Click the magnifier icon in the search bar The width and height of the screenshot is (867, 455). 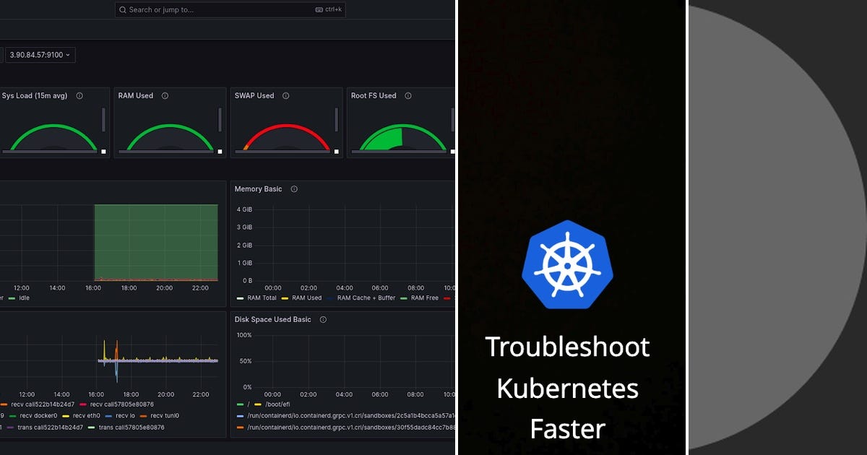tap(123, 9)
